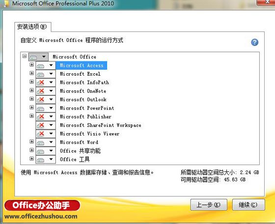Open install dropdown arrow for Microsoft Office root
275x224 pixels.
[44, 56]
